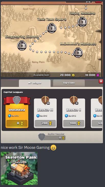Image resolution: width=105 pixels, height=187 pixels.
Task: Tap the M.O.M.M.A's Madhouse lock icon
Action: coord(78,53)
